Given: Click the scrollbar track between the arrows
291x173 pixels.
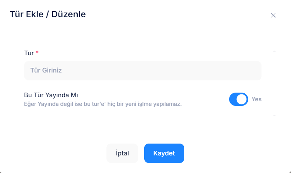Looking at the screenshot, I should click(x=274, y=84).
